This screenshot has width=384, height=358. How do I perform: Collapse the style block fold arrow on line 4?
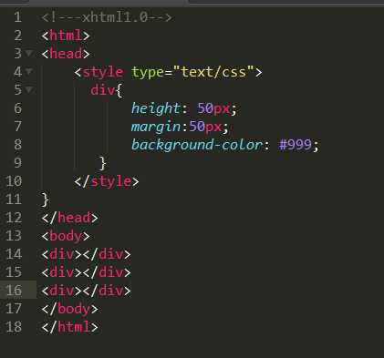coord(29,71)
